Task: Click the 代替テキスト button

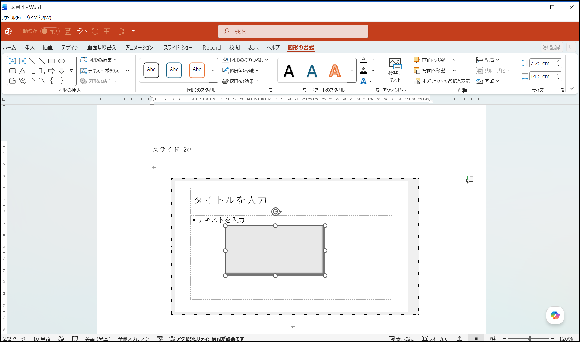Action: [x=395, y=70]
